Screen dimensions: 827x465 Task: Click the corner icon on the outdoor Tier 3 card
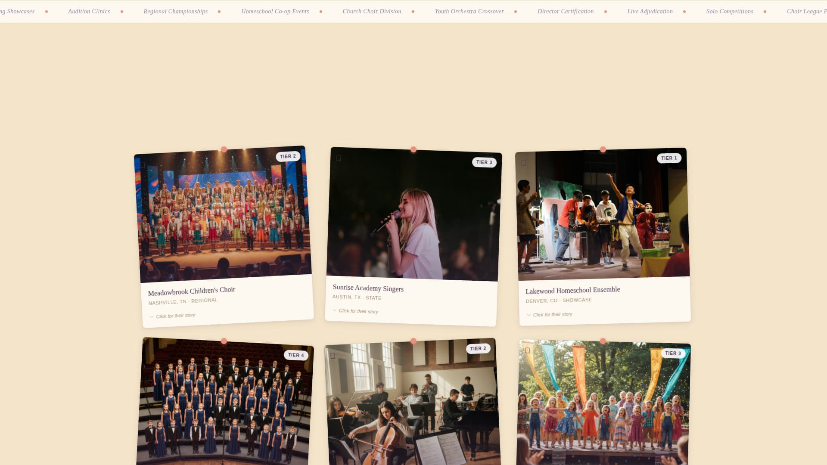528,350
